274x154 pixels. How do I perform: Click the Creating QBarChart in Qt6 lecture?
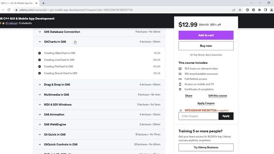tap(60, 53)
